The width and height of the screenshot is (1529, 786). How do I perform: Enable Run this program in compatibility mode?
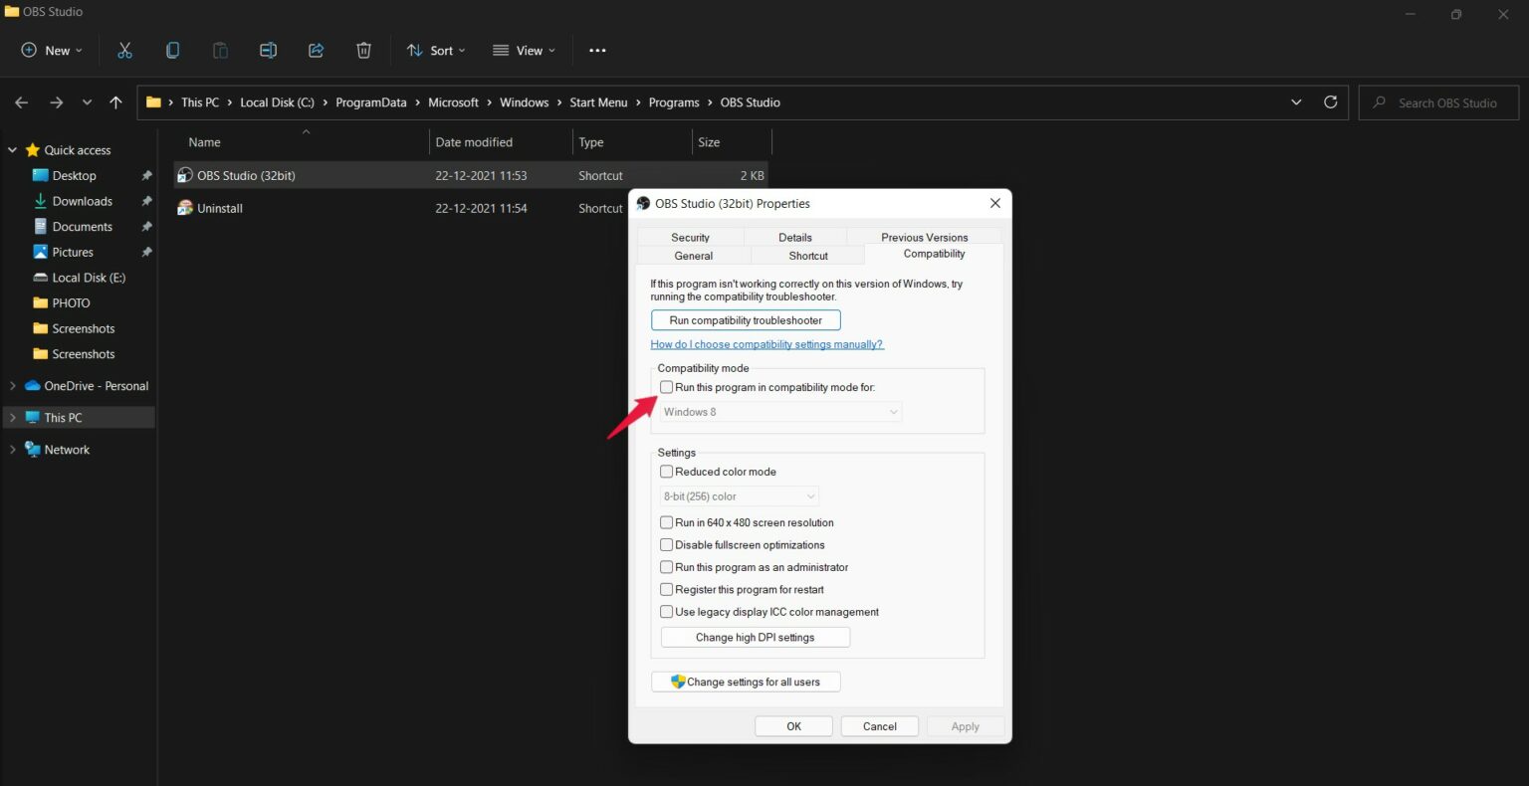(x=666, y=387)
